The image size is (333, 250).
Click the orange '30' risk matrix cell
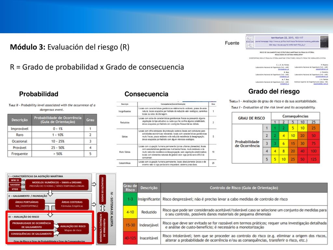coord(302,144)
